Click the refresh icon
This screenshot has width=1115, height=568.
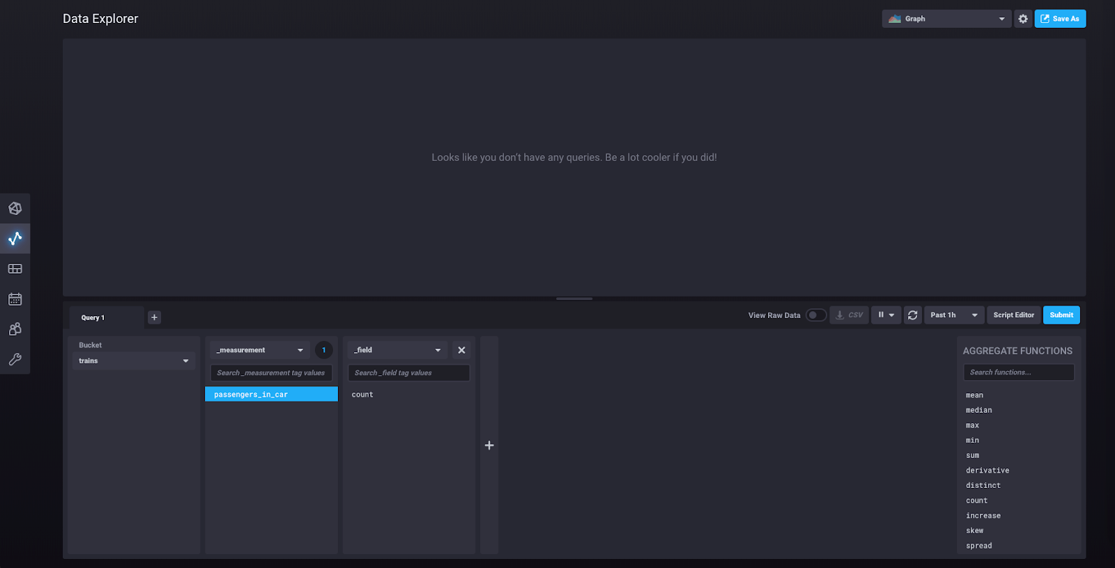(x=913, y=315)
